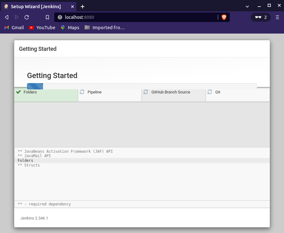Open the YouTube bookmark
The image size is (284, 233).
click(42, 28)
